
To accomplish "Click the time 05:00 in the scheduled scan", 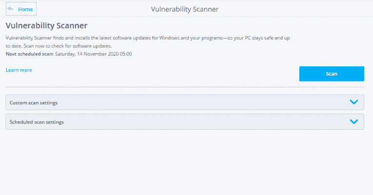I will click(126, 54).
